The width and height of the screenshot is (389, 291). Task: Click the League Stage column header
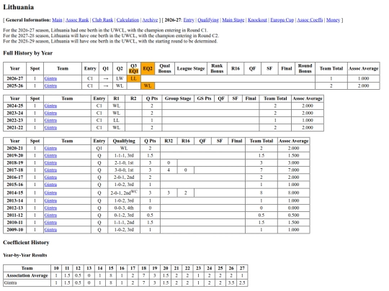(x=191, y=68)
